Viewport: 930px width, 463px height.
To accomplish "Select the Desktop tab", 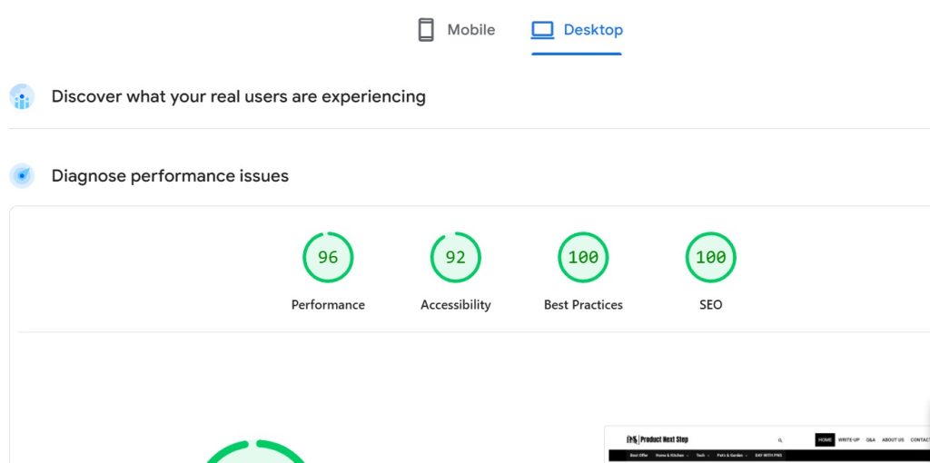I will pyautogui.click(x=577, y=30).
